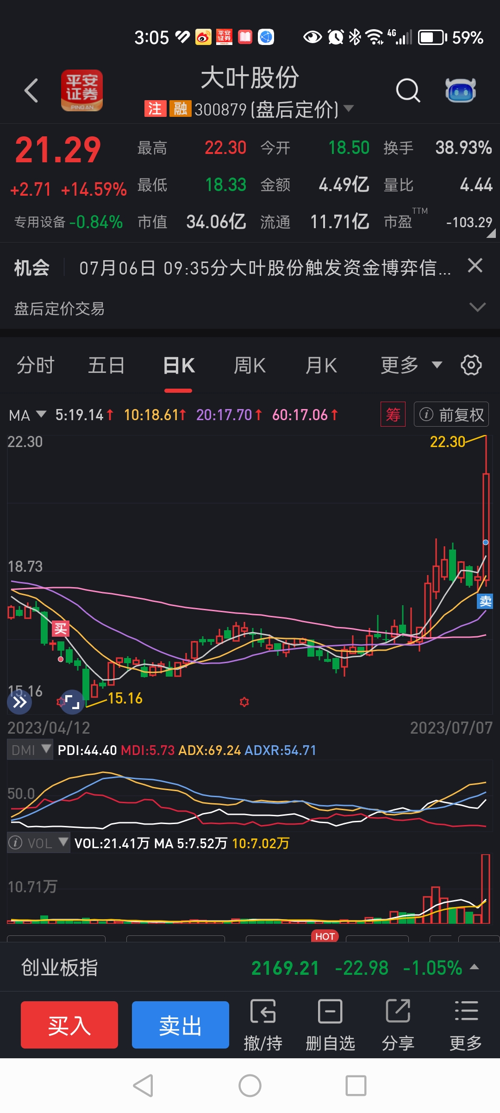Switch to the 分时 chart tab
The image size is (500, 1113).
(x=36, y=365)
